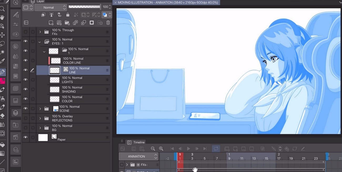Toggle visibility of the SCENE folder
Screen dimensions: 342x172
pyautogui.click(x=25, y=108)
